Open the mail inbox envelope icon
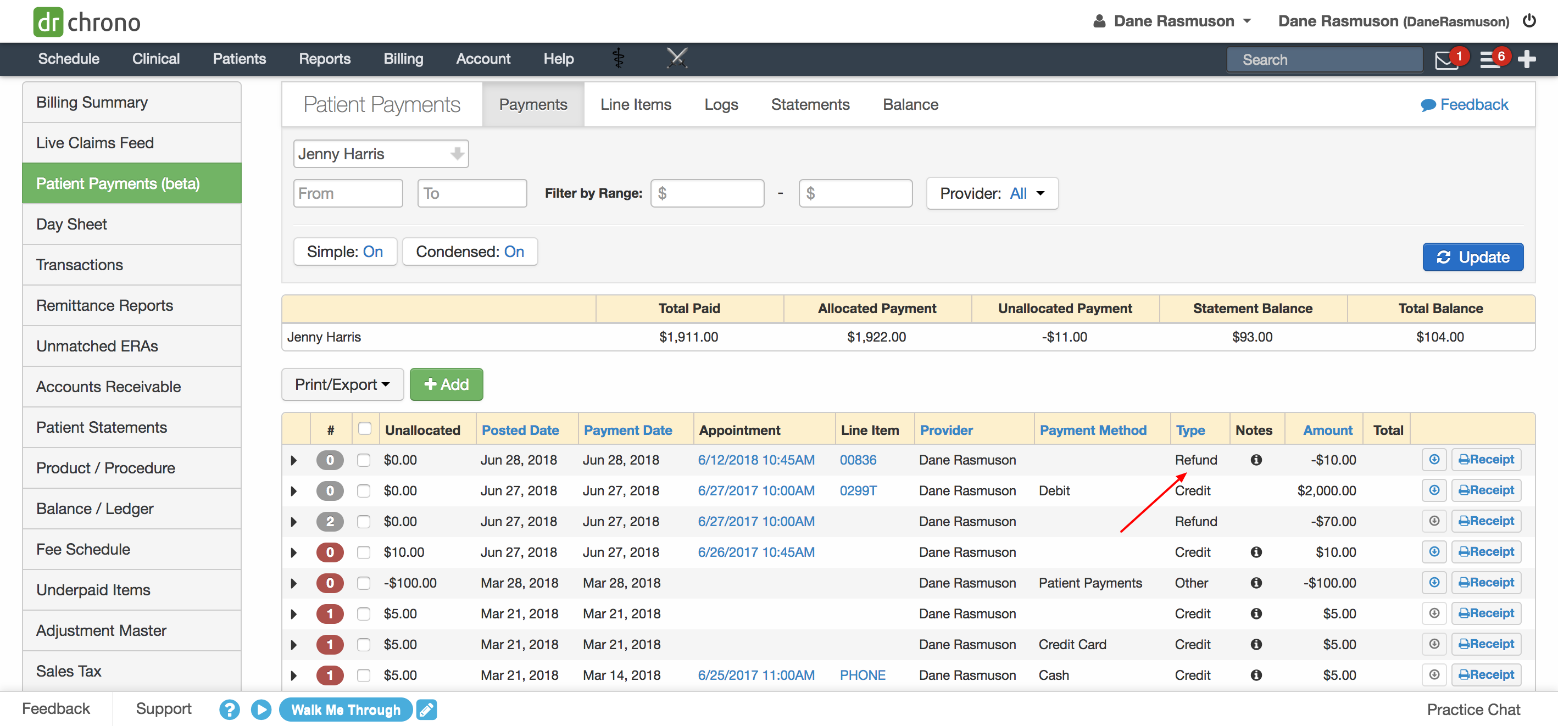This screenshot has width=1558, height=726. (x=1446, y=60)
